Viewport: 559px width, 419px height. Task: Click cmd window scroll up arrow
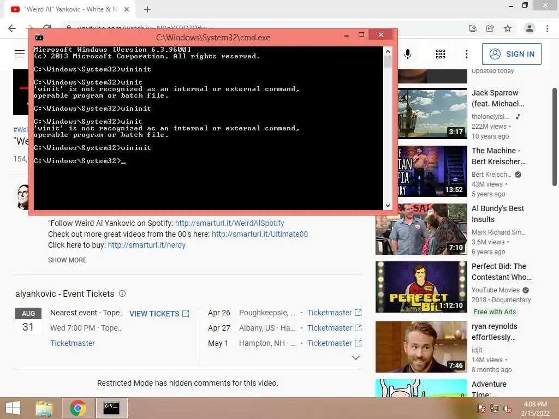[x=388, y=51]
